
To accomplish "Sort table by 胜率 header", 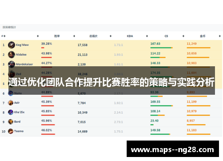I will tap(57, 36).
